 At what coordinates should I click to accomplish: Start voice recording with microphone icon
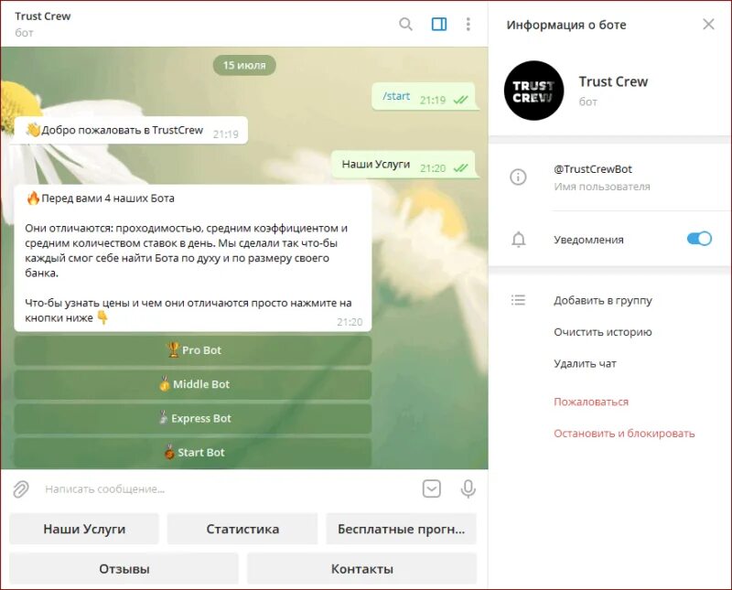pos(468,488)
